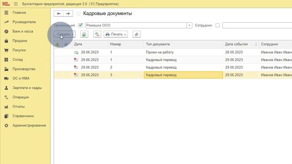Click the Производство factory icon
292x164 pixels.
(x=6, y=69)
